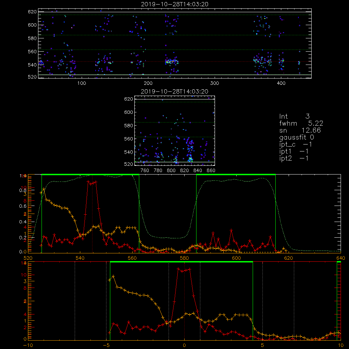The width and height of the screenshot is (349, 349).
Task: Click x-axis label -10 of bottom plot
Action: (28, 345)
